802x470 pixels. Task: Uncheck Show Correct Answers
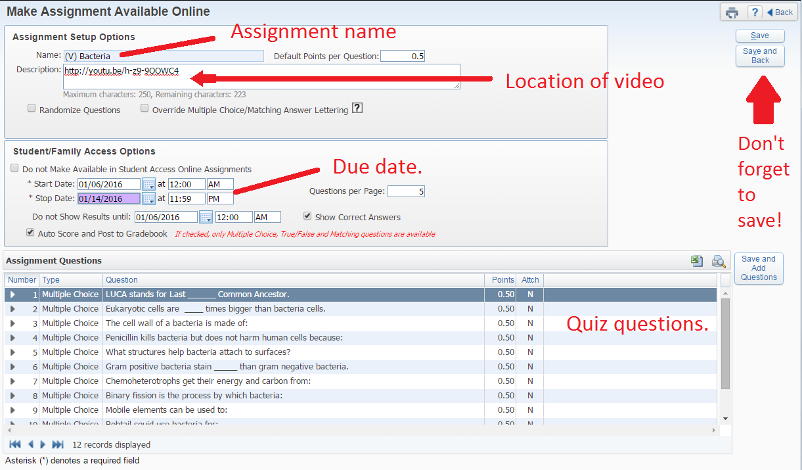point(307,216)
